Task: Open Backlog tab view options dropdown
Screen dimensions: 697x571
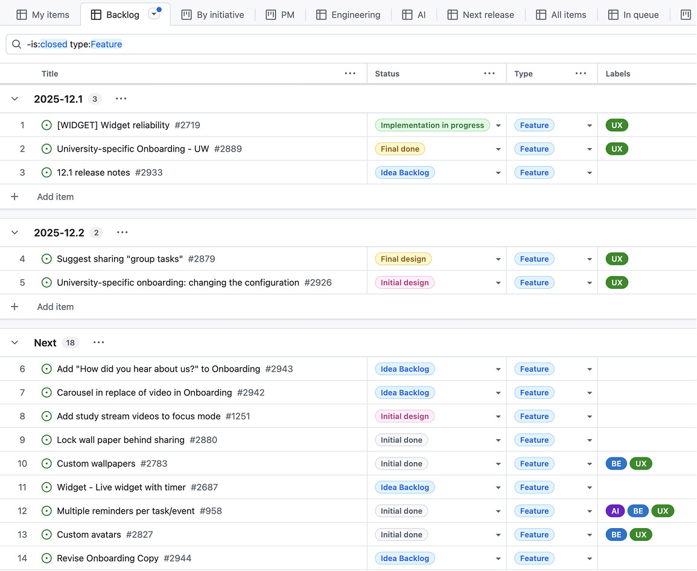Action: pos(154,15)
